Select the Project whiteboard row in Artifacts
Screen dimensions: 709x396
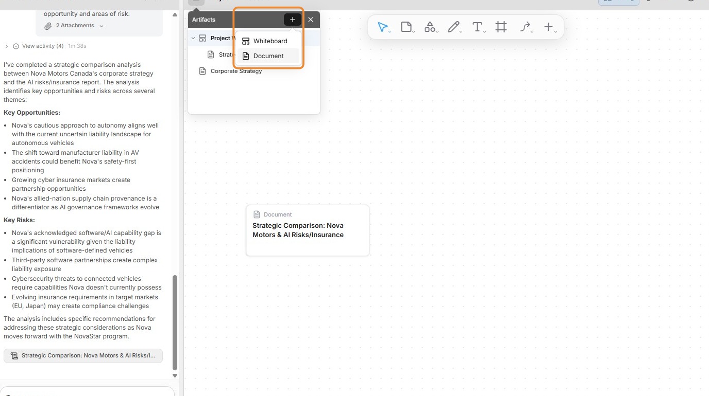point(254,38)
